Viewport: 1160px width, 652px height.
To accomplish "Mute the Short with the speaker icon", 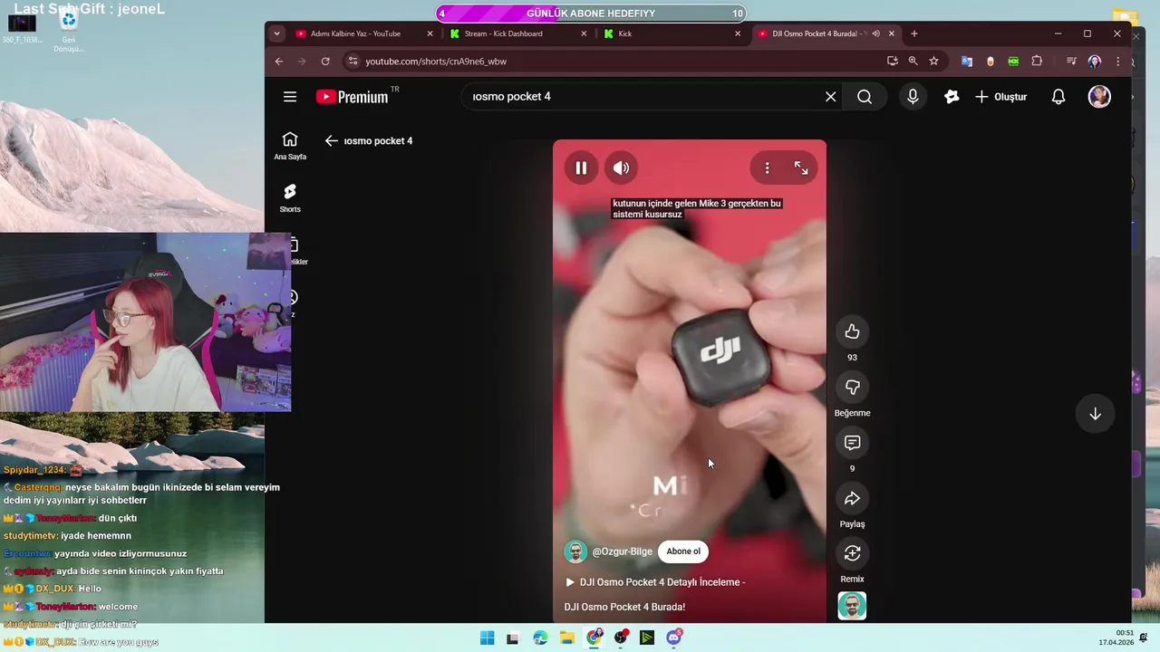I will coord(621,168).
